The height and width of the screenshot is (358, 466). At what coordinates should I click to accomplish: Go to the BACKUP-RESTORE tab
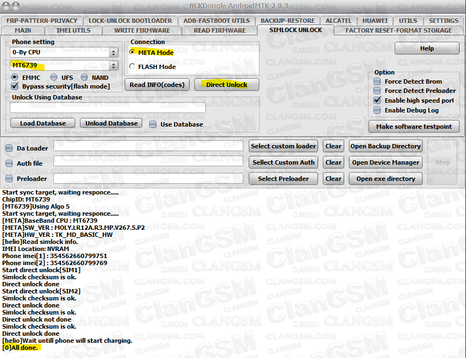(x=287, y=21)
